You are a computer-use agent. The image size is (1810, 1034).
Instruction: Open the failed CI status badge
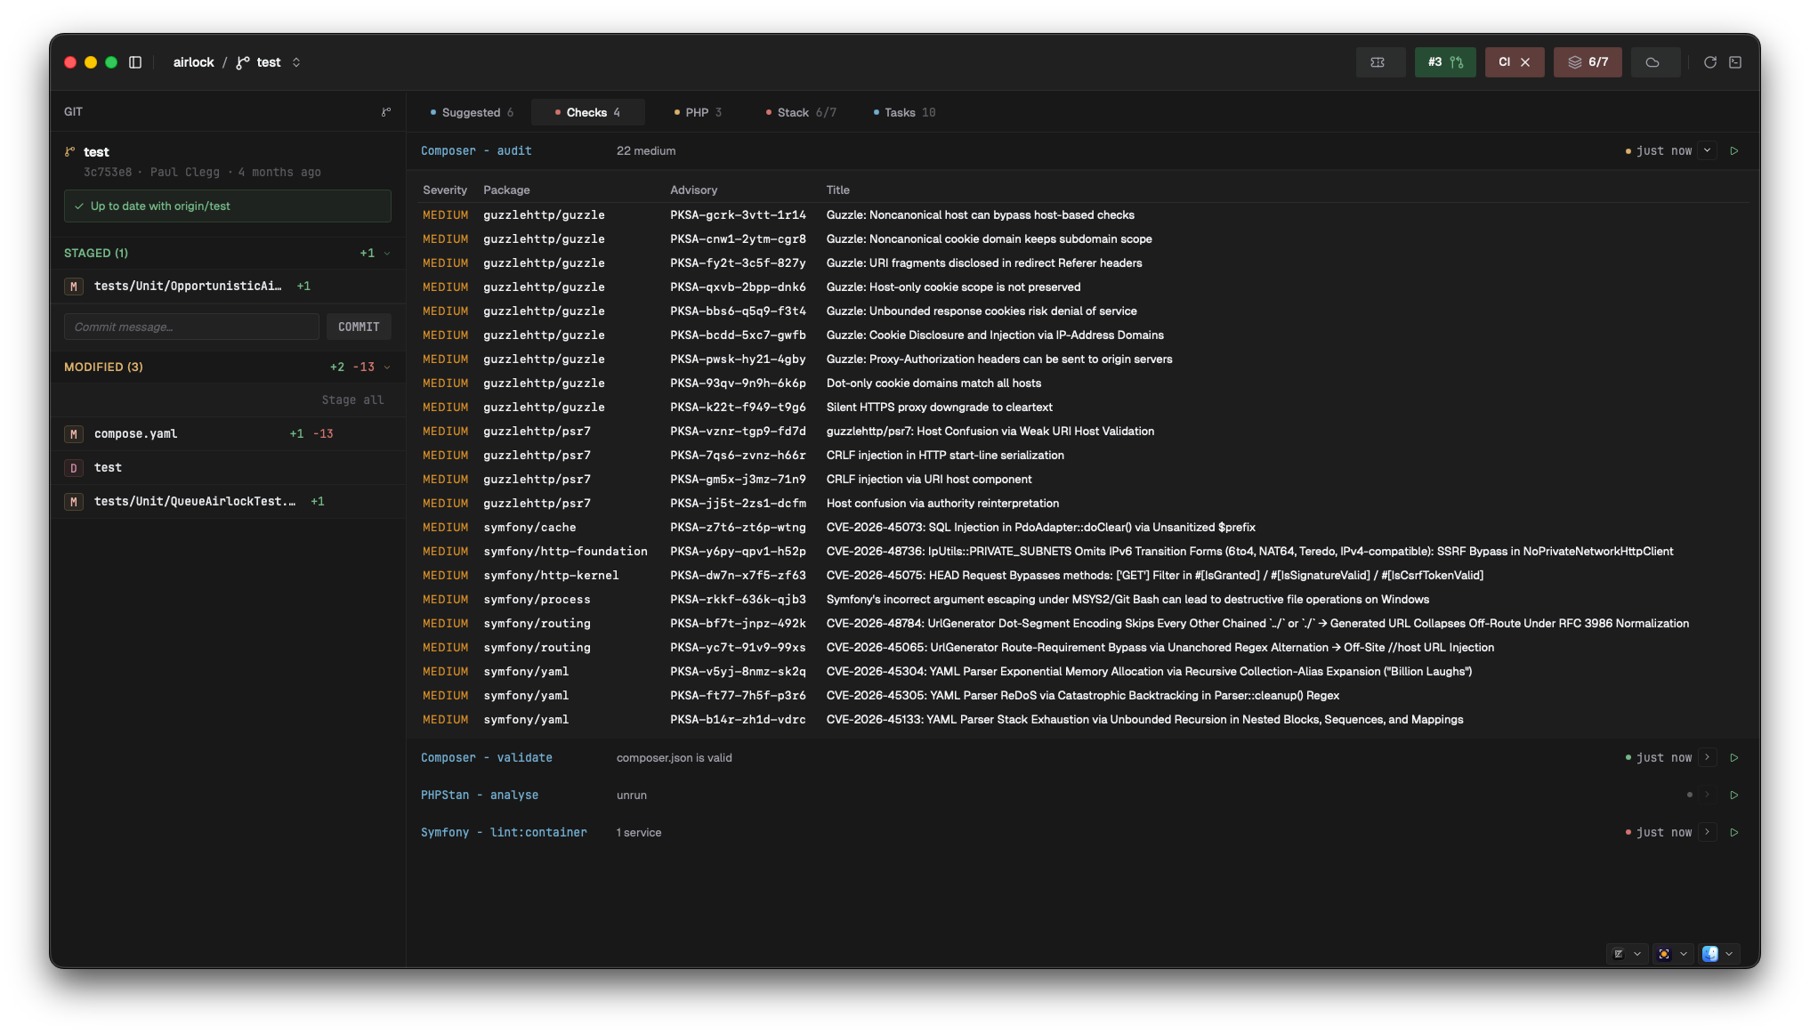pyautogui.click(x=1515, y=62)
